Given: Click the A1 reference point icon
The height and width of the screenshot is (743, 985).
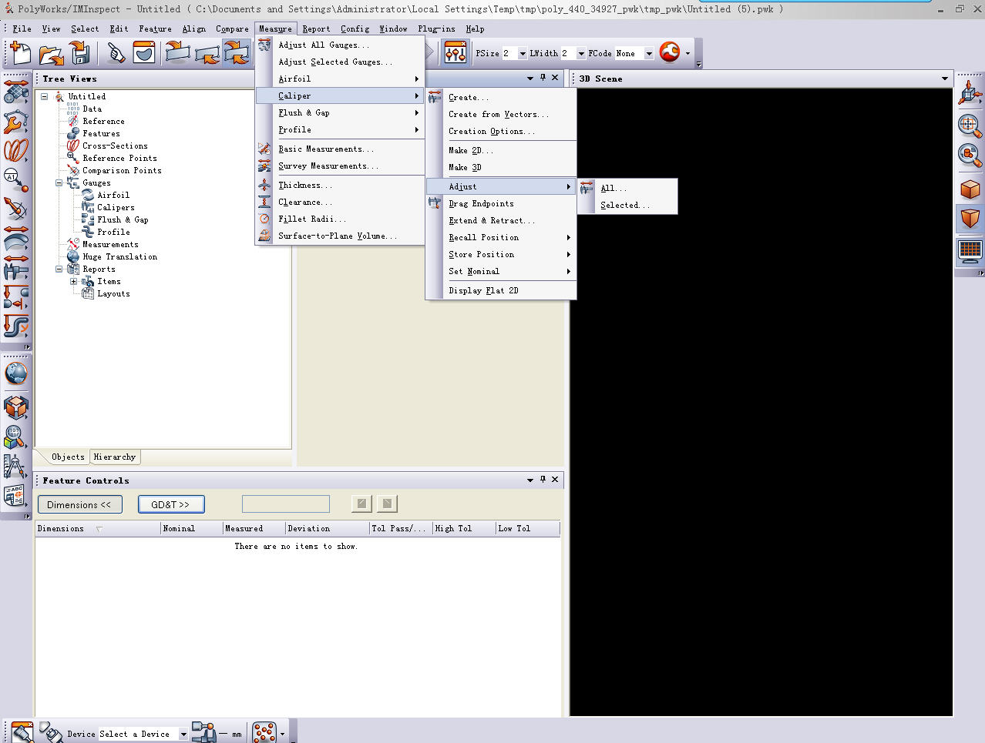Looking at the screenshot, I should click(x=15, y=179).
